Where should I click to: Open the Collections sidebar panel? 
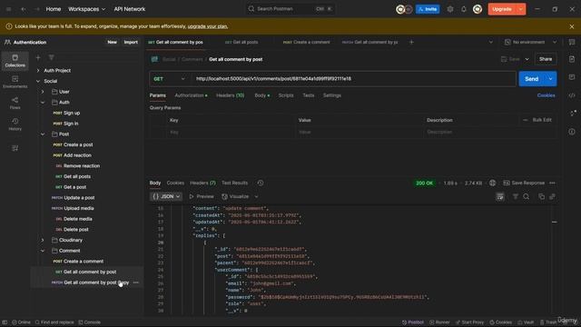point(15,61)
